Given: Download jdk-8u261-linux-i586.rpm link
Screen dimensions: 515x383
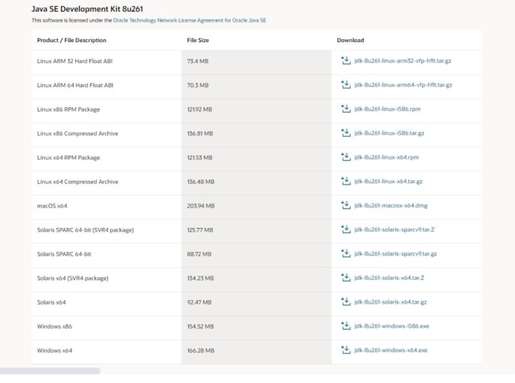Looking at the screenshot, I should pos(388,109).
